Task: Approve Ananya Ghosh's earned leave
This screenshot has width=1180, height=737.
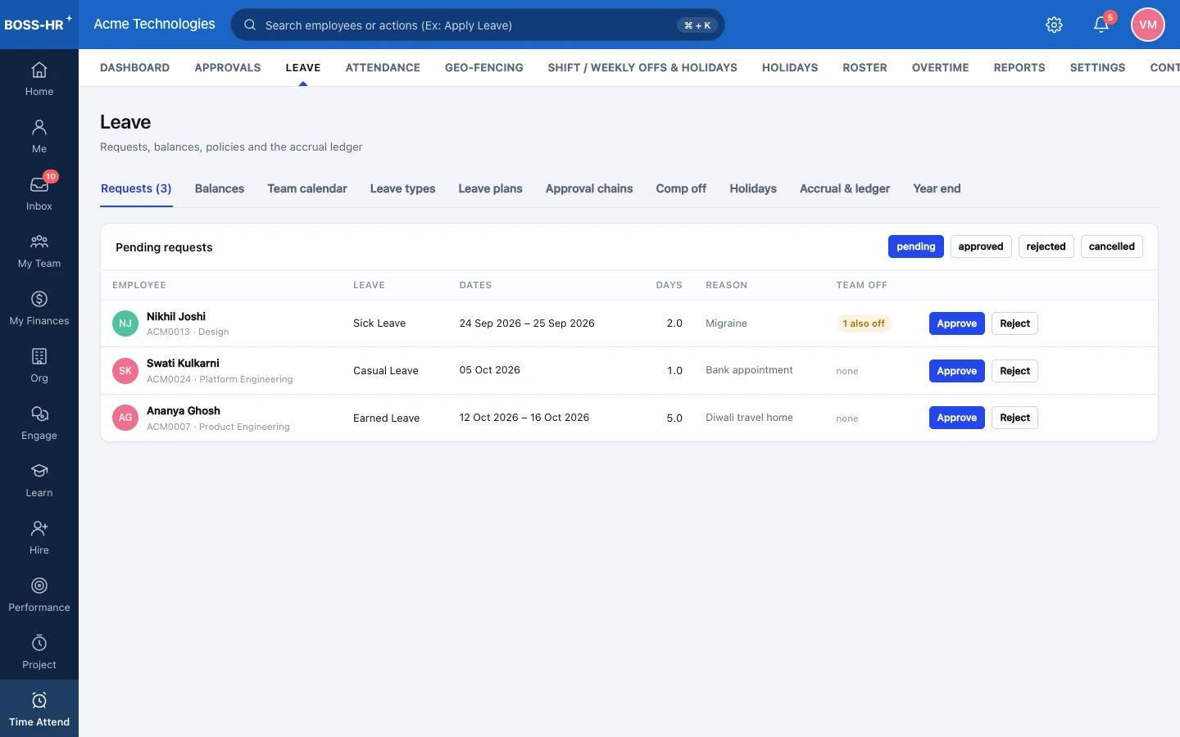Action: coord(957,418)
